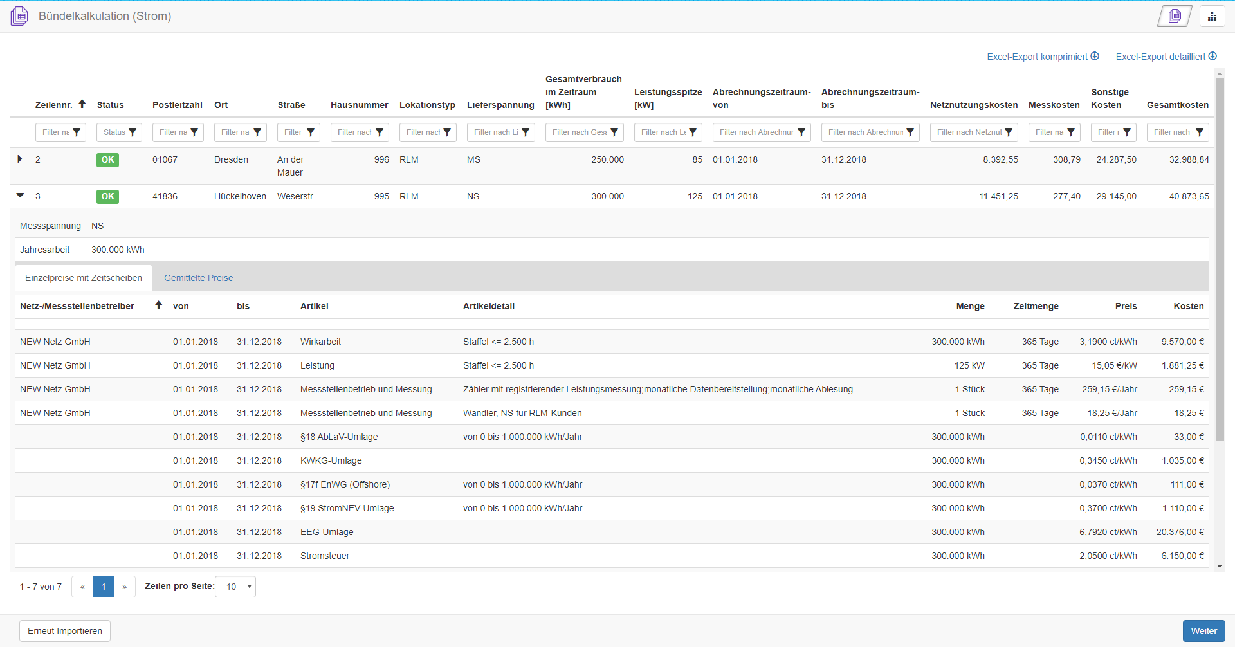
Task: Expand row 2 details for Dresden
Action: coord(20,159)
